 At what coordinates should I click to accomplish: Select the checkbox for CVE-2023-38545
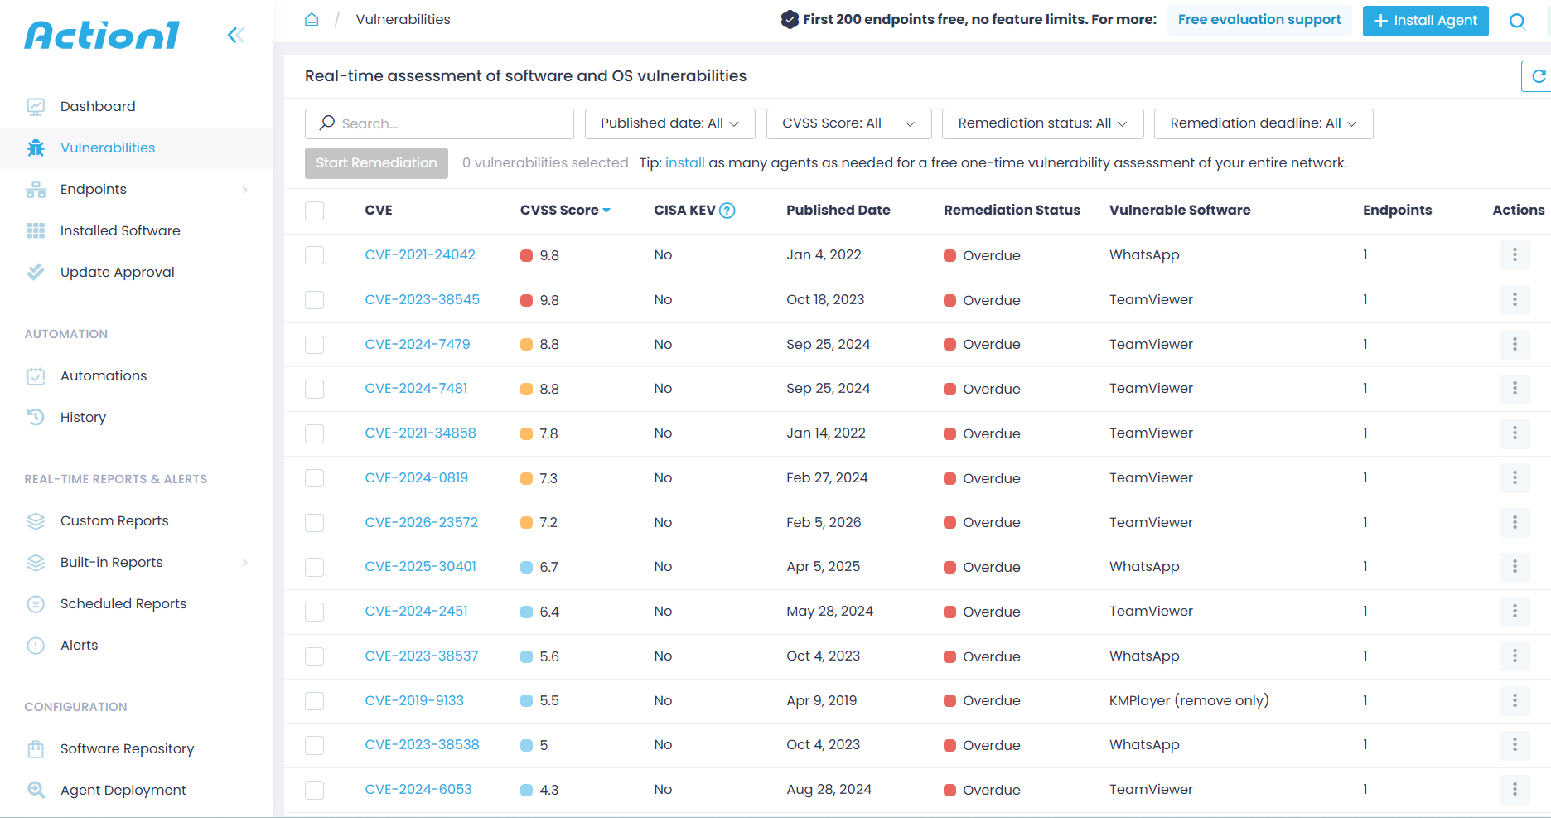tap(314, 300)
